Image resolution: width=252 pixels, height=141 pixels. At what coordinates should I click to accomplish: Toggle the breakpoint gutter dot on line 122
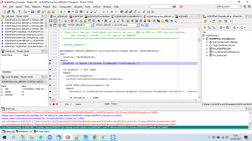50,85
